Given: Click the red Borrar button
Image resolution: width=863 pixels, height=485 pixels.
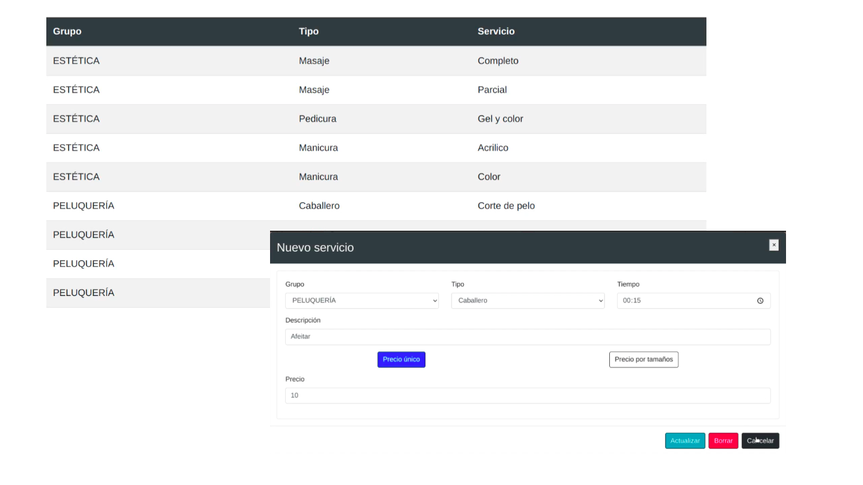Looking at the screenshot, I should [723, 441].
